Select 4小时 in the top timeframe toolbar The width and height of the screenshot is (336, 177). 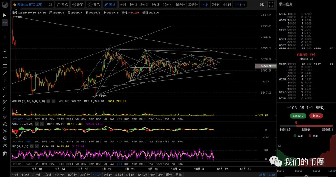pyautogui.click(x=227, y=4)
